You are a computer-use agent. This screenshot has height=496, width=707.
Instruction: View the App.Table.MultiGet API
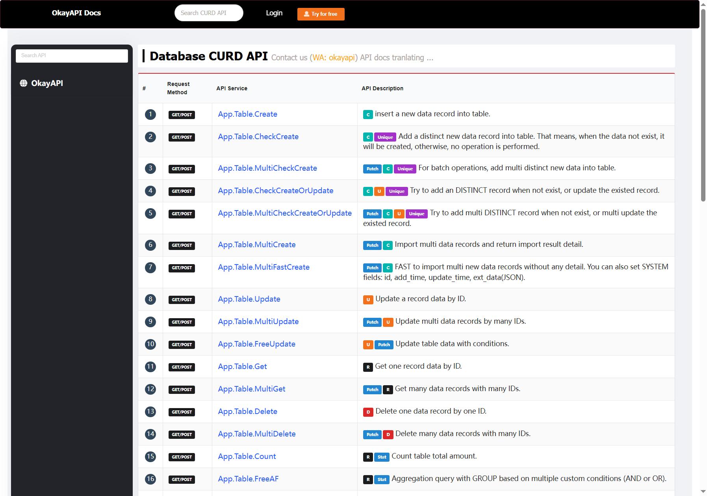pyautogui.click(x=251, y=389)
